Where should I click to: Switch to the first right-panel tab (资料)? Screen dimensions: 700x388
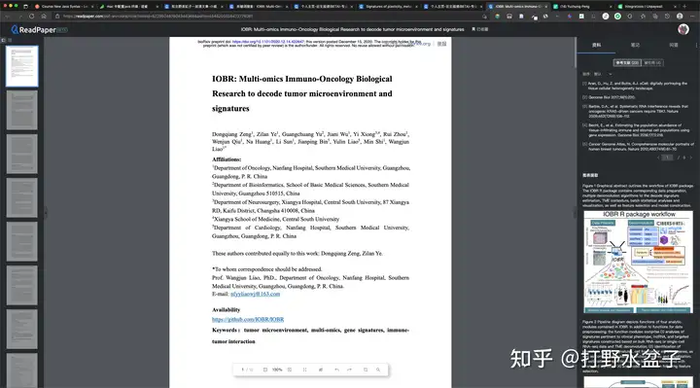click(596, 45)
